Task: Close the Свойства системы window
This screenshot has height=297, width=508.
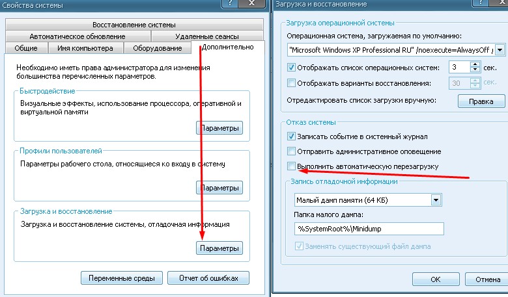Action: click(x=251, y=3)
